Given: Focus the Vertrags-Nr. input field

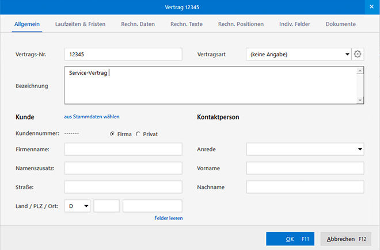Looking at the screenshot, I should [123, 54].
